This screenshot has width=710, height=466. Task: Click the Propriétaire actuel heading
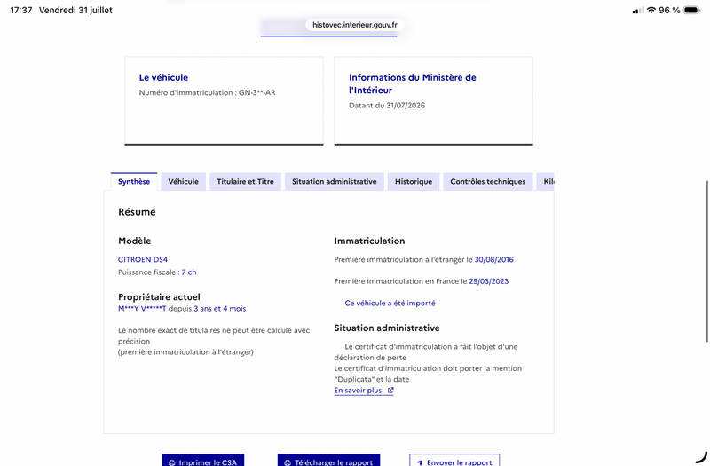pyautogui.click(x=159, y=296)
